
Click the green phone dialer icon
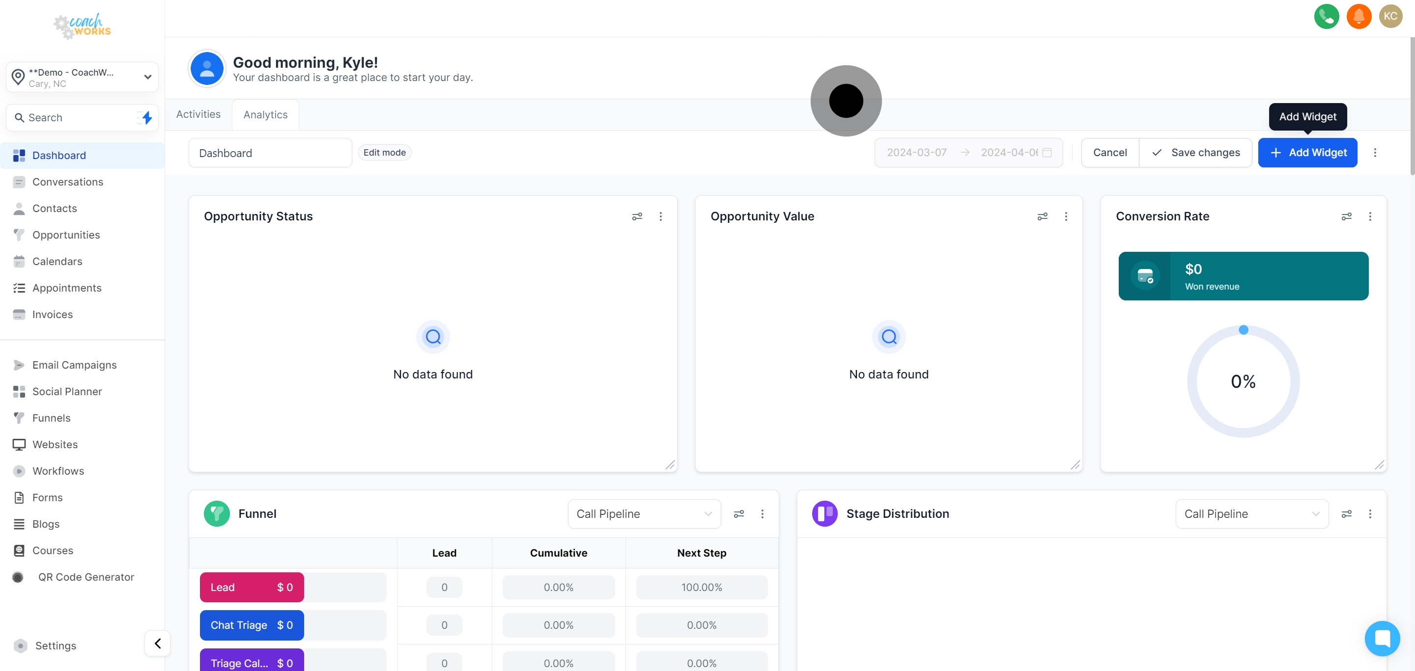pos(1326,16)
